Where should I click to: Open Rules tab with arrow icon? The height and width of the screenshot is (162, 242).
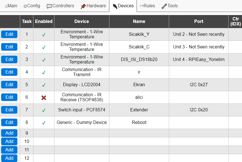pos(147,6)
